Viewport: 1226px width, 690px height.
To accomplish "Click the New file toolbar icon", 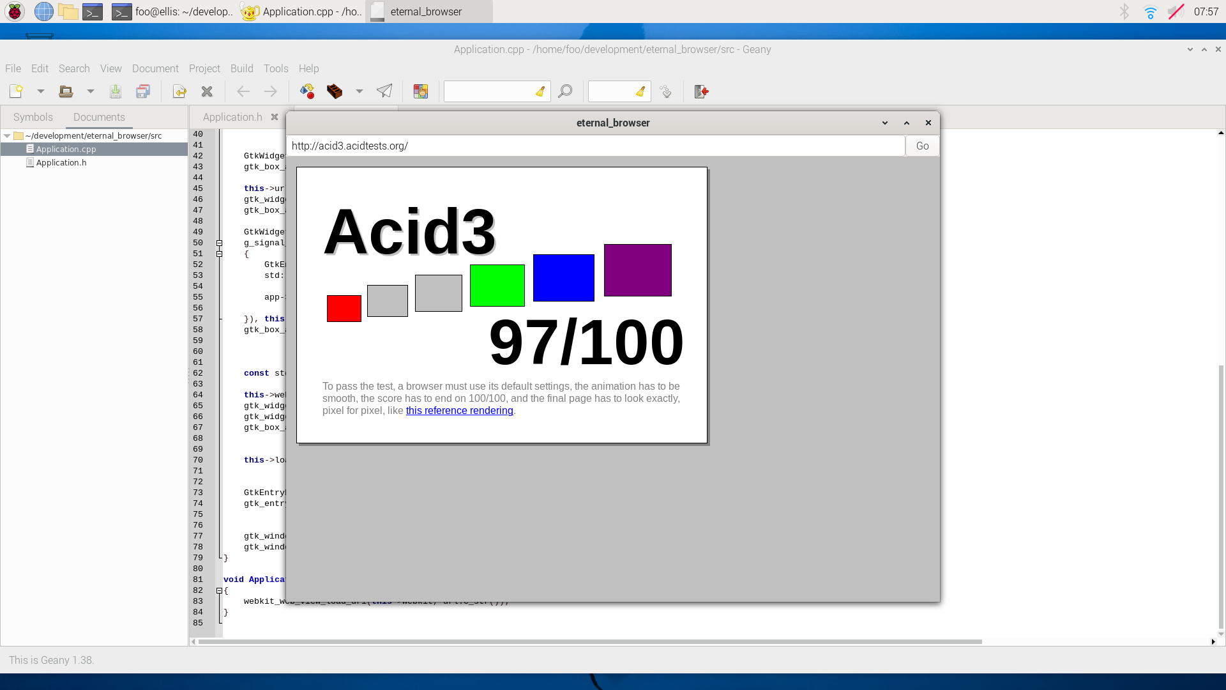I will (16, 91).
